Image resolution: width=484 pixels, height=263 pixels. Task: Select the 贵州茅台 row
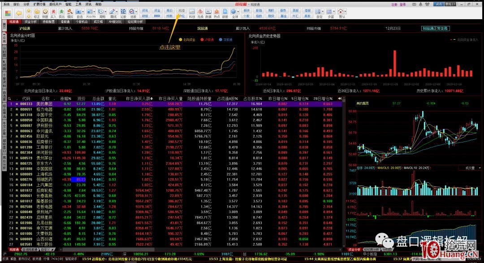pyautogui.click(x=175, y=158)
